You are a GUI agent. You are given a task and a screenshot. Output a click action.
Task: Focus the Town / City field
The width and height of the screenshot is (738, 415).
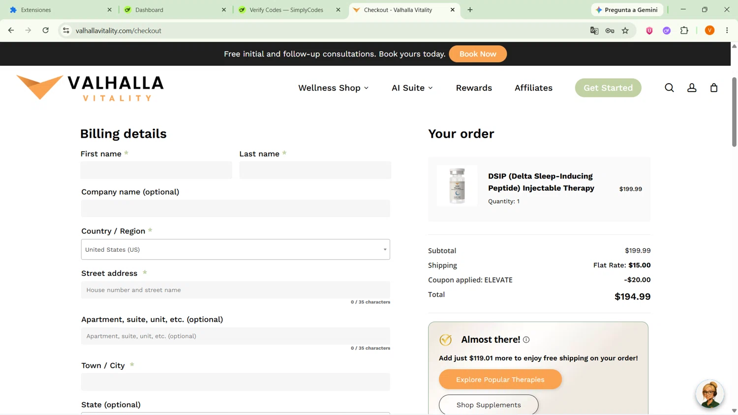[x=236, y=382]
